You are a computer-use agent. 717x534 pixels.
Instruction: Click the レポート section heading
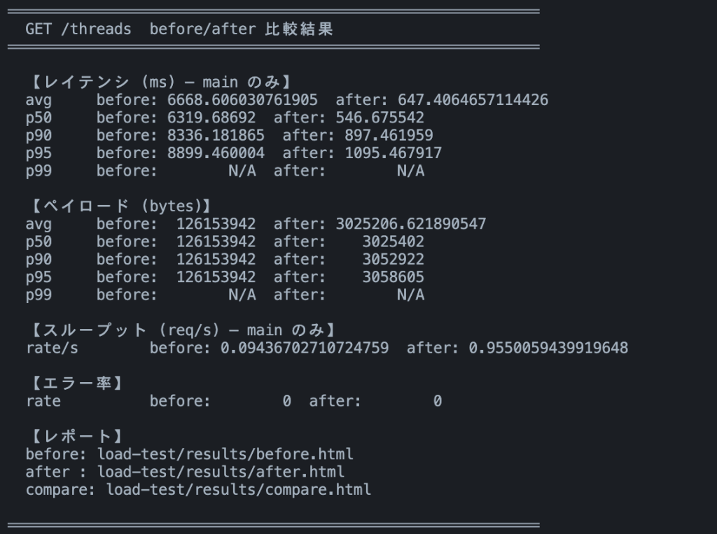click(x=78, y=437)
